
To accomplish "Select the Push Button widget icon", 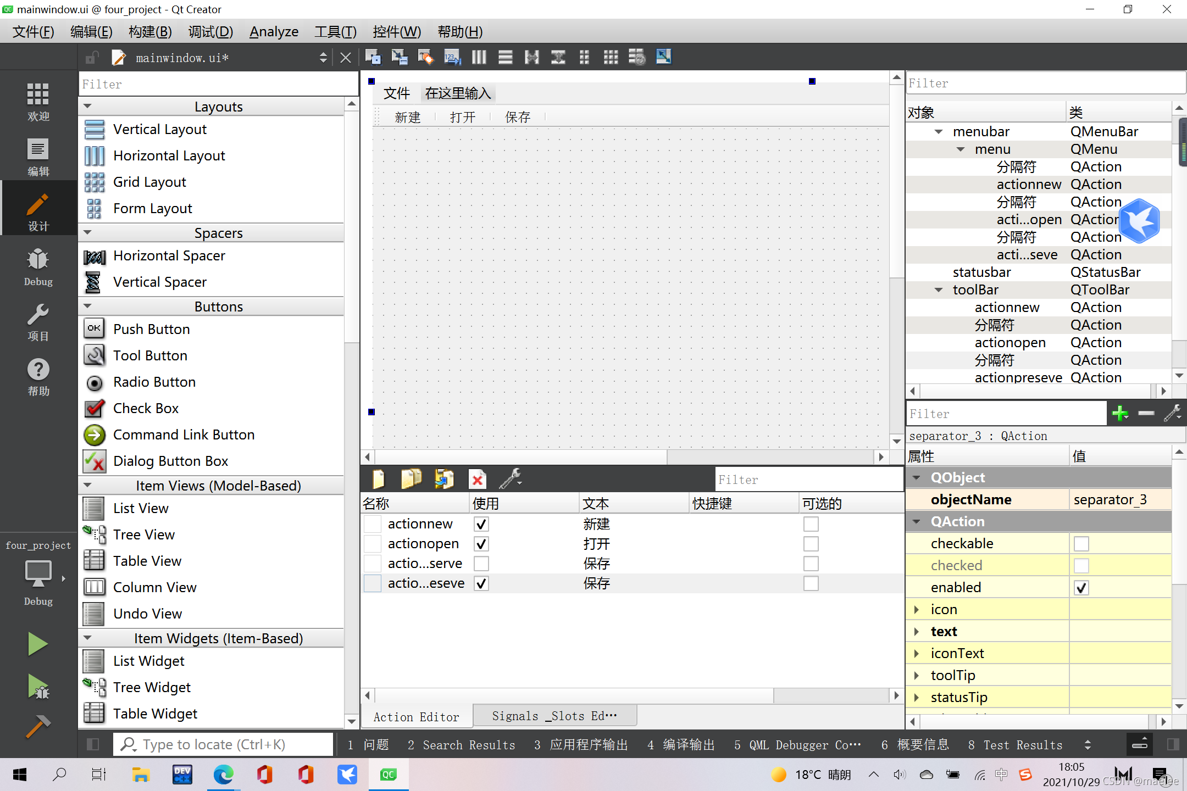I will [93, 328].
